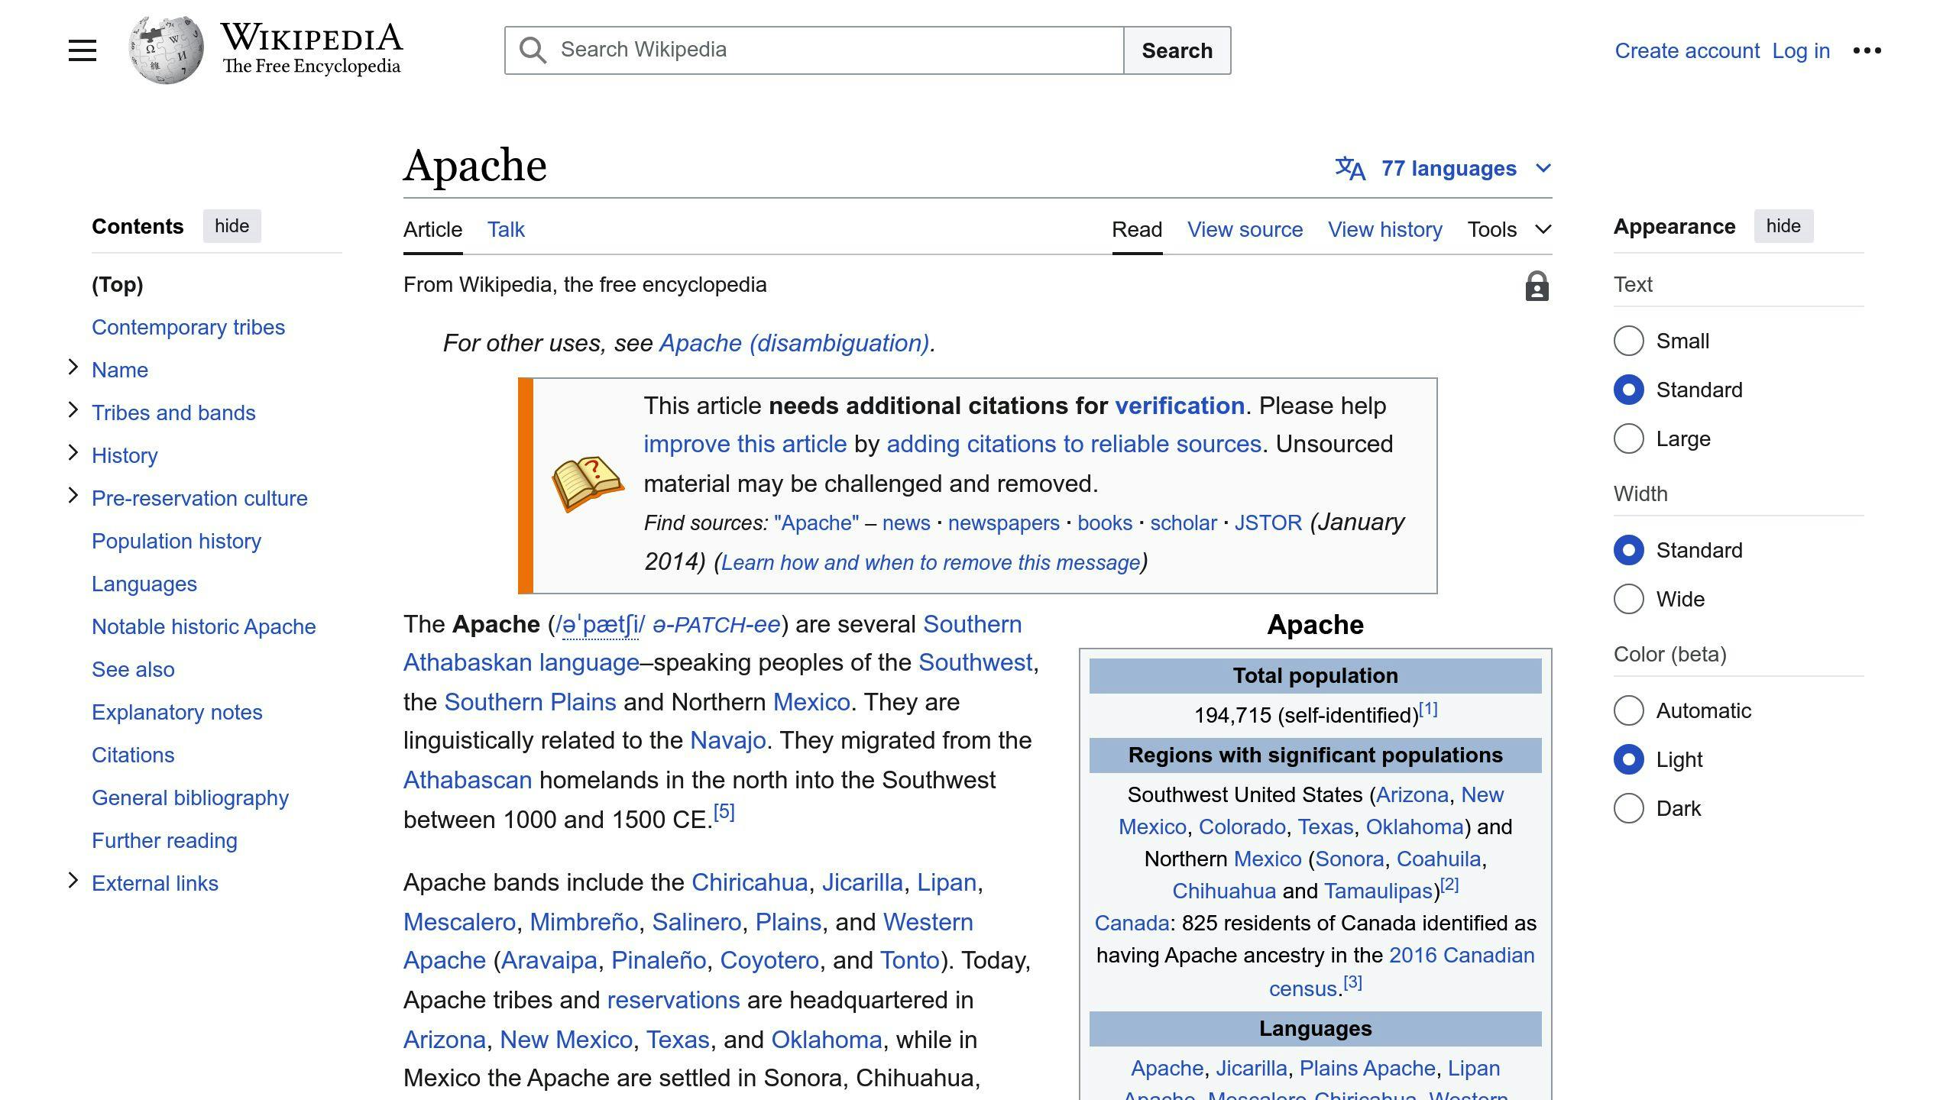
Task: Select Dark color mode
Action: [1628, 808]
